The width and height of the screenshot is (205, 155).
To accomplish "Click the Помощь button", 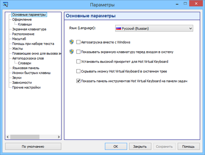I will click(186, 146).
